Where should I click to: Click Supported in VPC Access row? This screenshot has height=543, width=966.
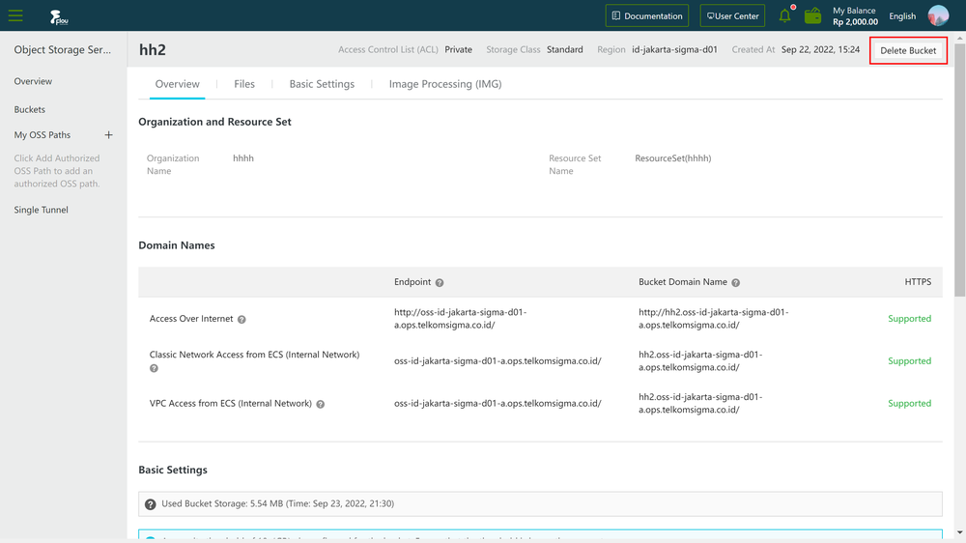(909, 404)
